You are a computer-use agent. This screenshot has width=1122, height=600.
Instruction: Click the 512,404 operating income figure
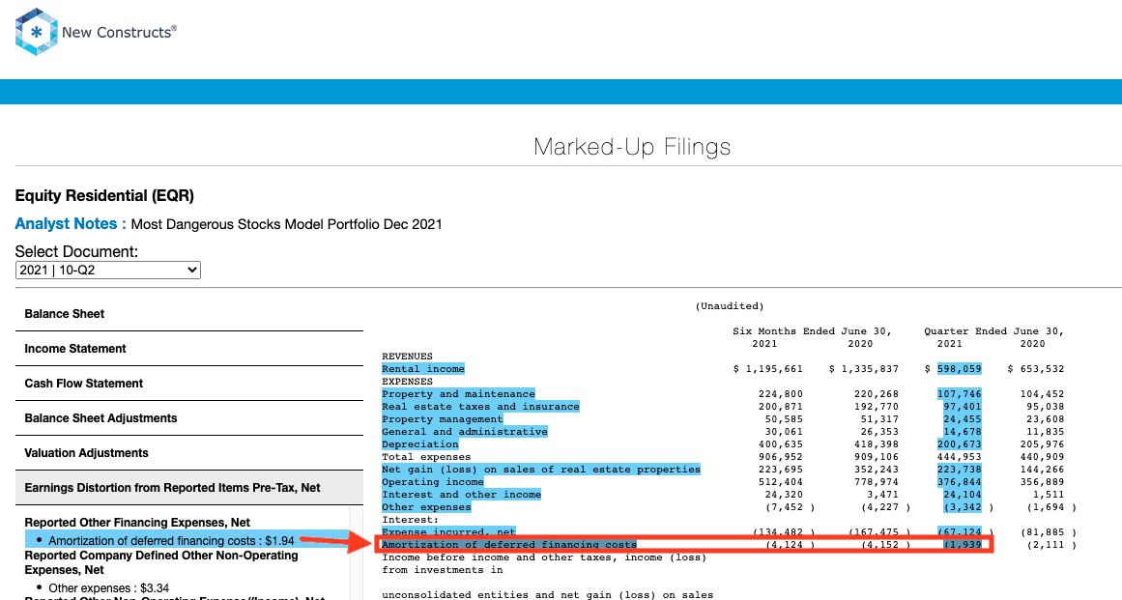(781, 482)
